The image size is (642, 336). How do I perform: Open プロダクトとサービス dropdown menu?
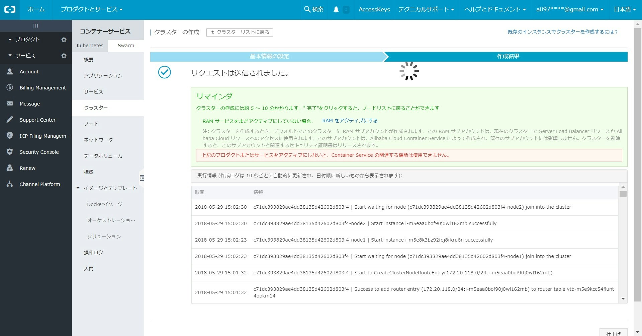pos(92,9)
